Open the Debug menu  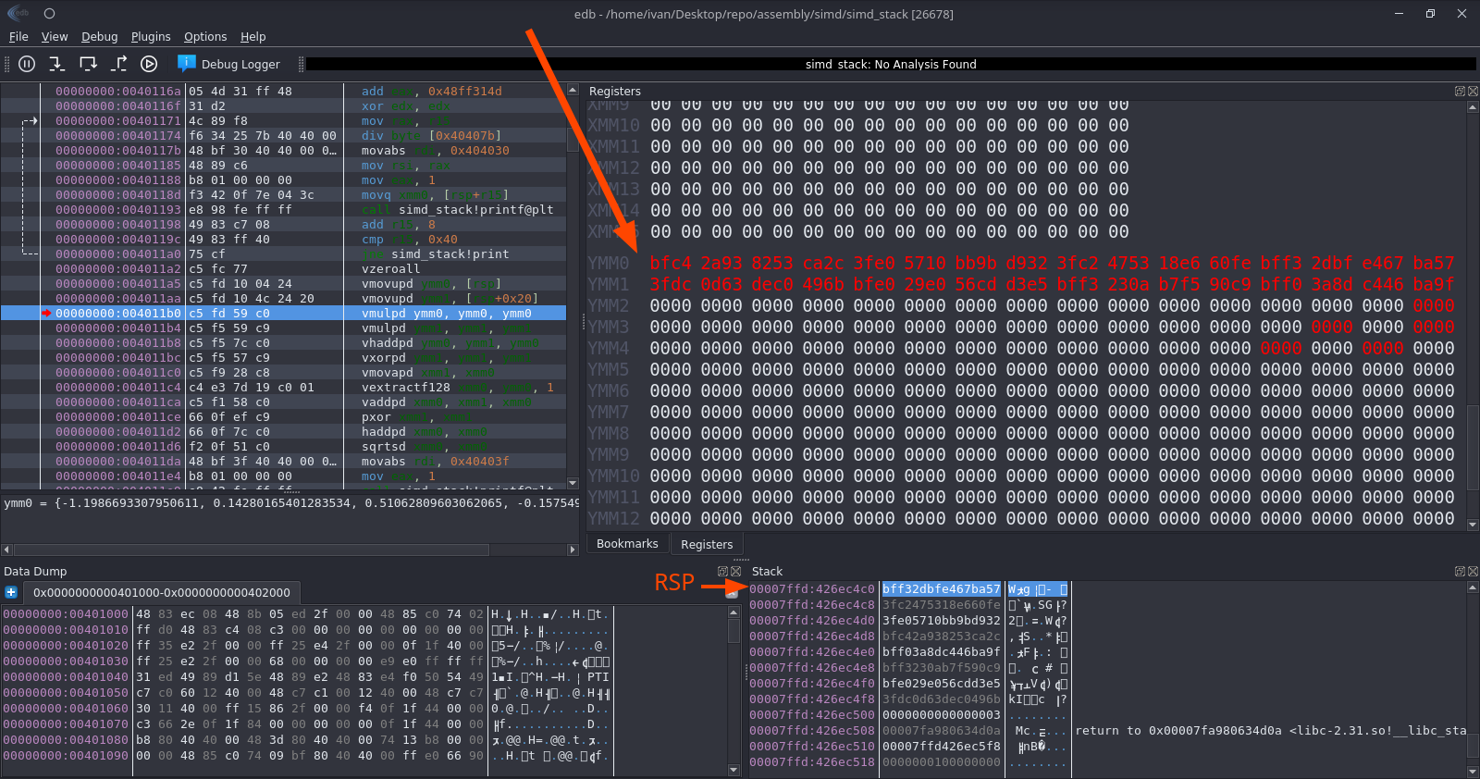pyautogui.click(x=99, y=37)
